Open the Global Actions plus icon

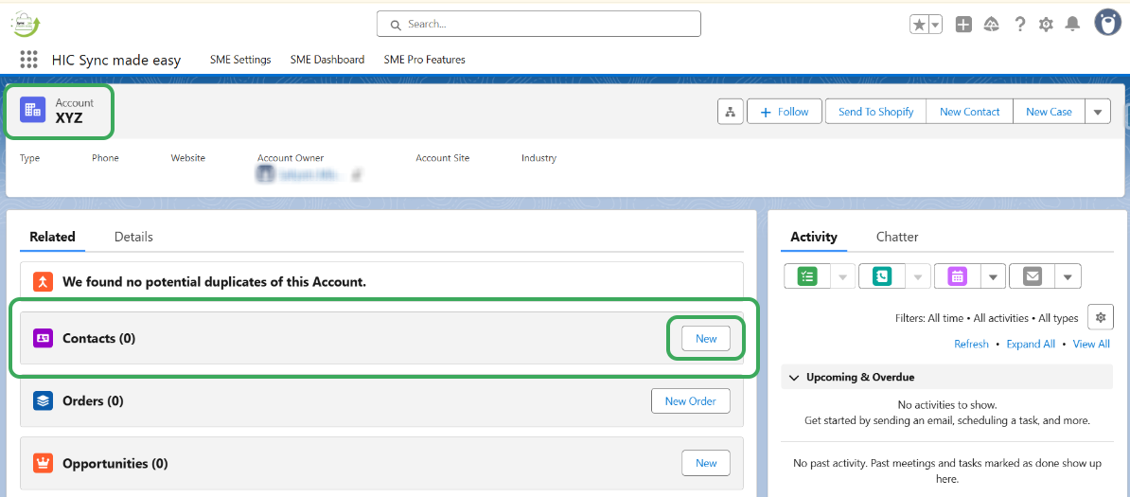pos(963,25)
